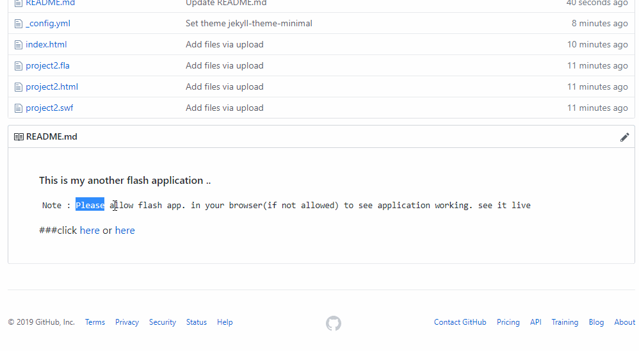The height and width of the screenshot is (351, 639).
Task: Click the GitHub Octocat logo in footer
Action: click(334, 323)
